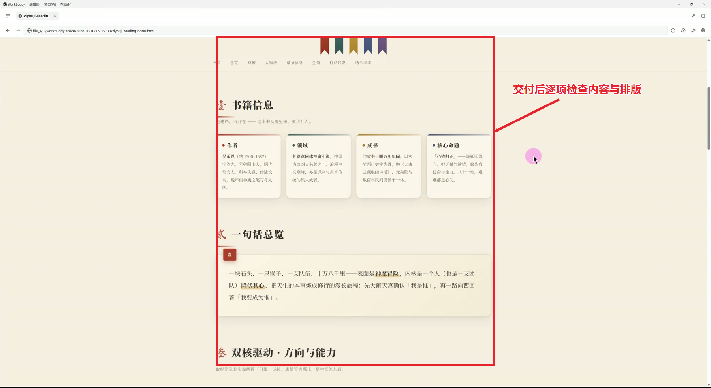Image resolution: width=711 pixels, height=388 pixels.
Task: Click the 「心猿归正」 bold text
Action: [x=445, y=157]
